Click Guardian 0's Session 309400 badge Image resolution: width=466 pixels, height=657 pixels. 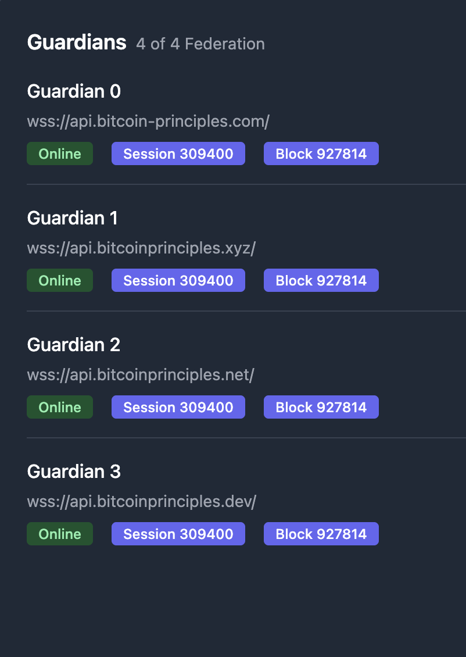pyautogui.click(x=178, y=153)
